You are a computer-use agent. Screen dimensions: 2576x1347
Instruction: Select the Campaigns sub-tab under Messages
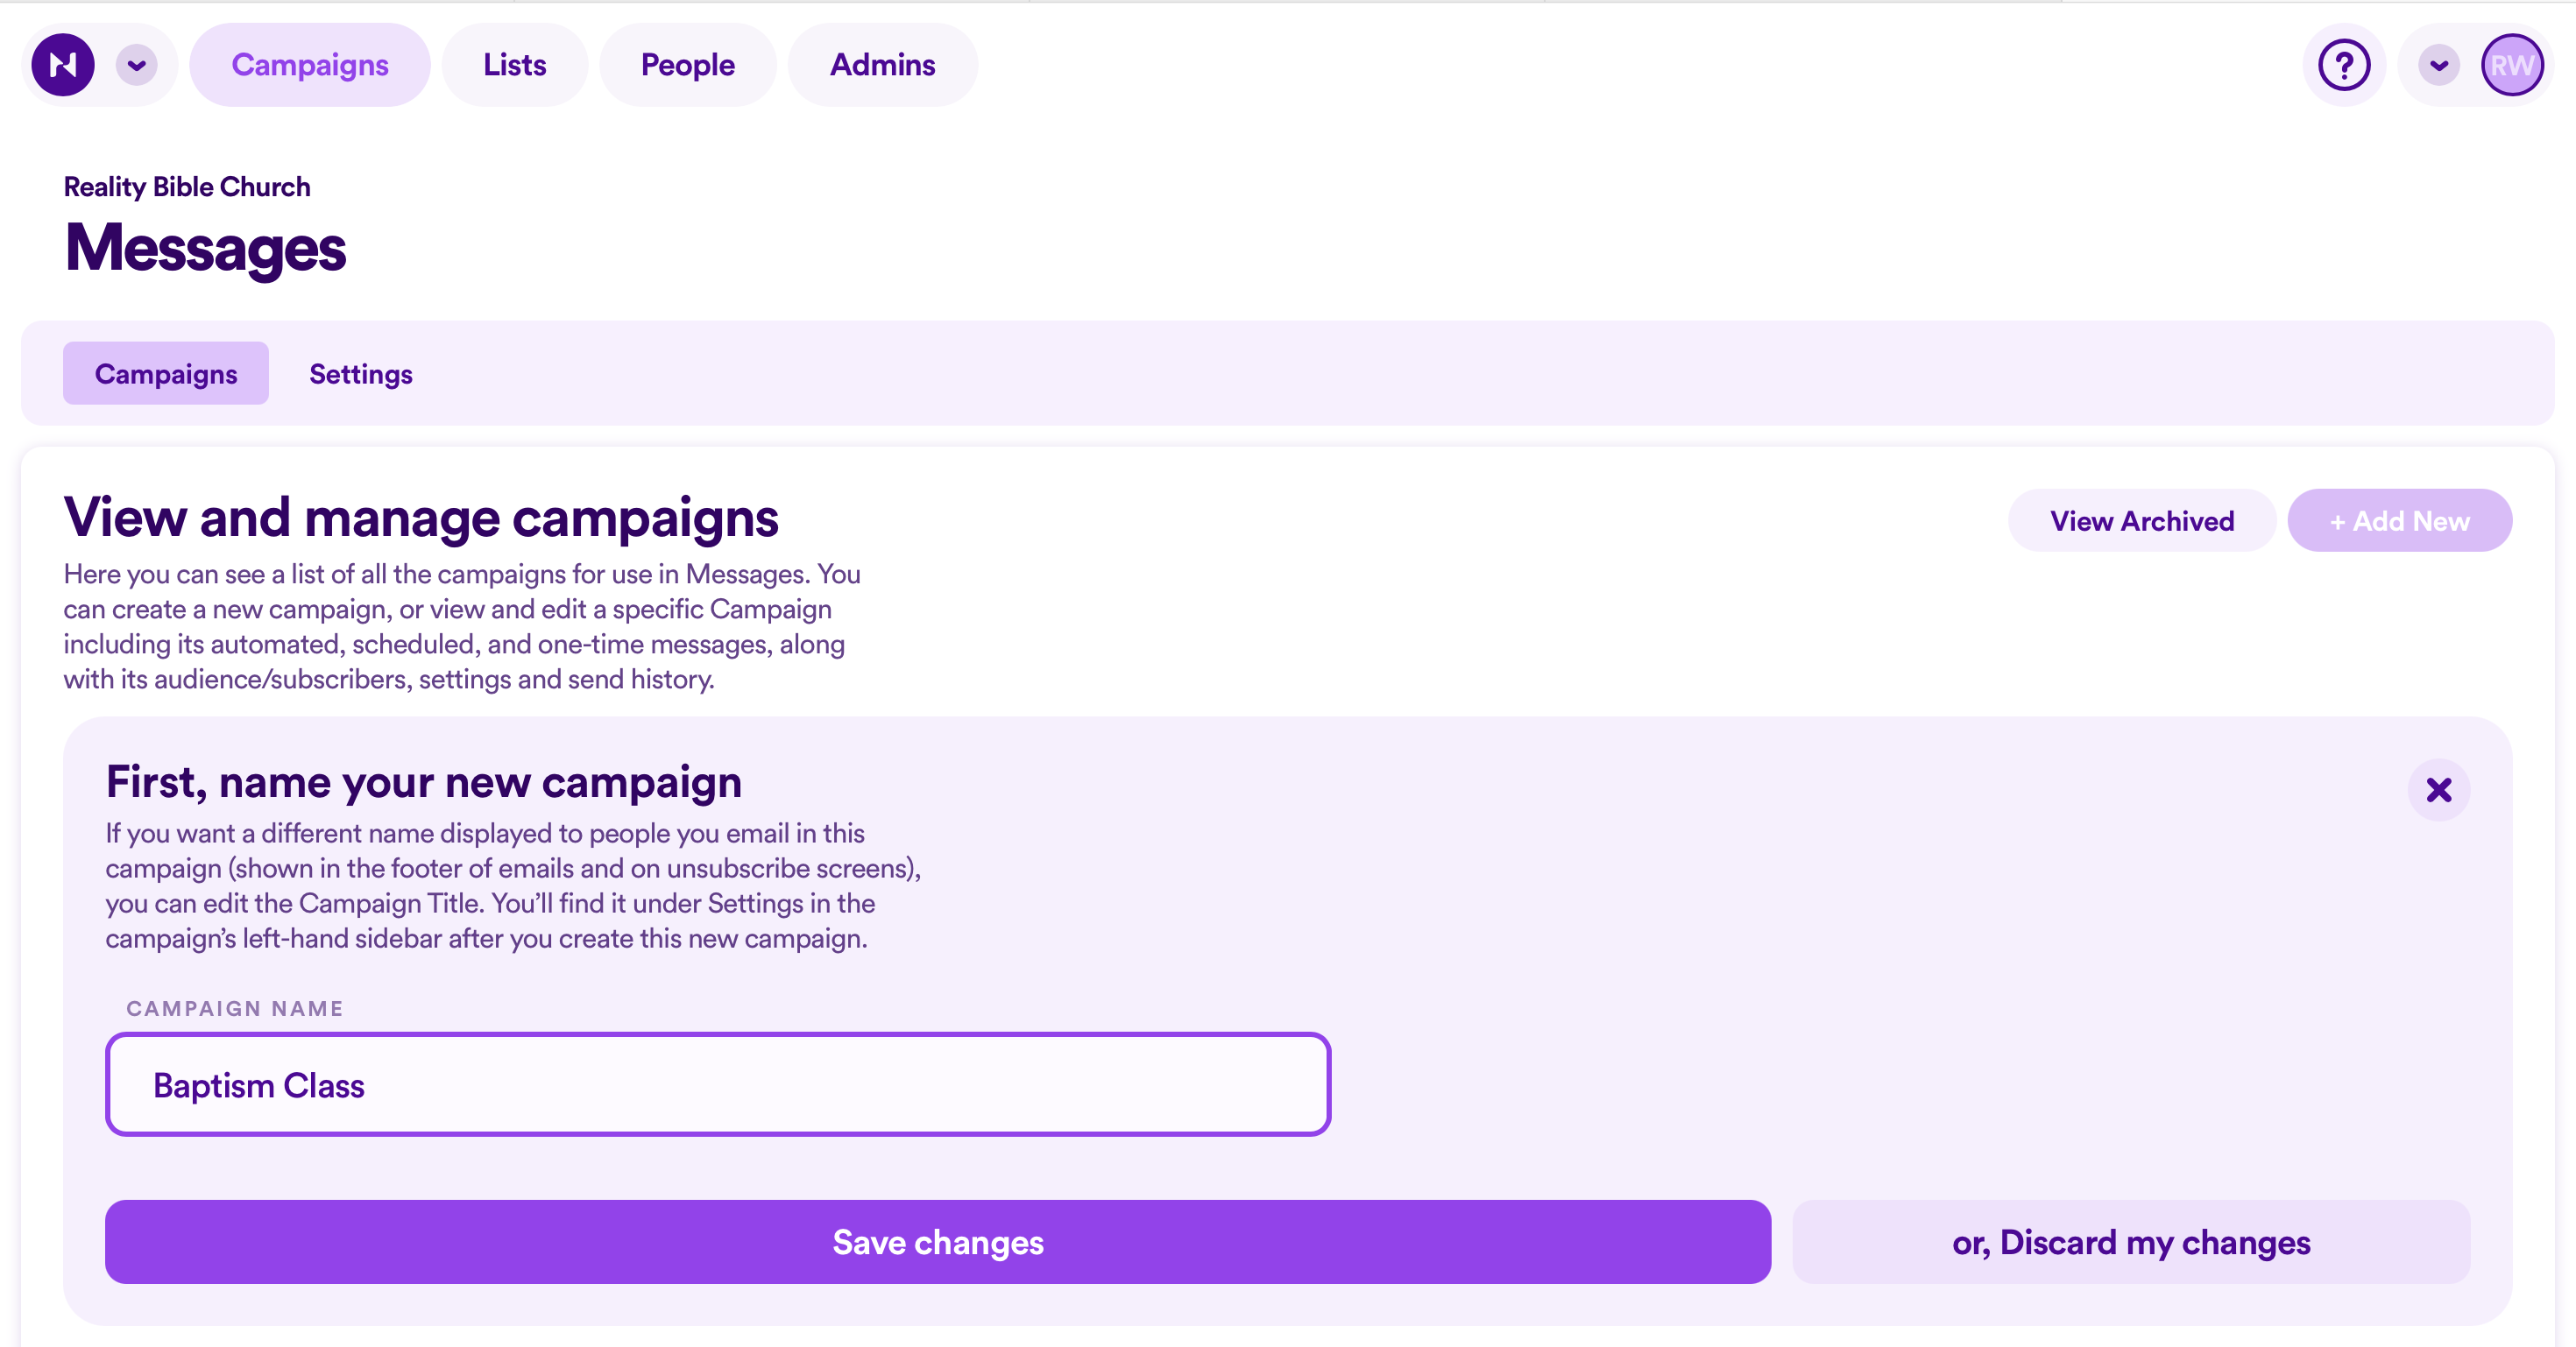[x=166, y=374]
